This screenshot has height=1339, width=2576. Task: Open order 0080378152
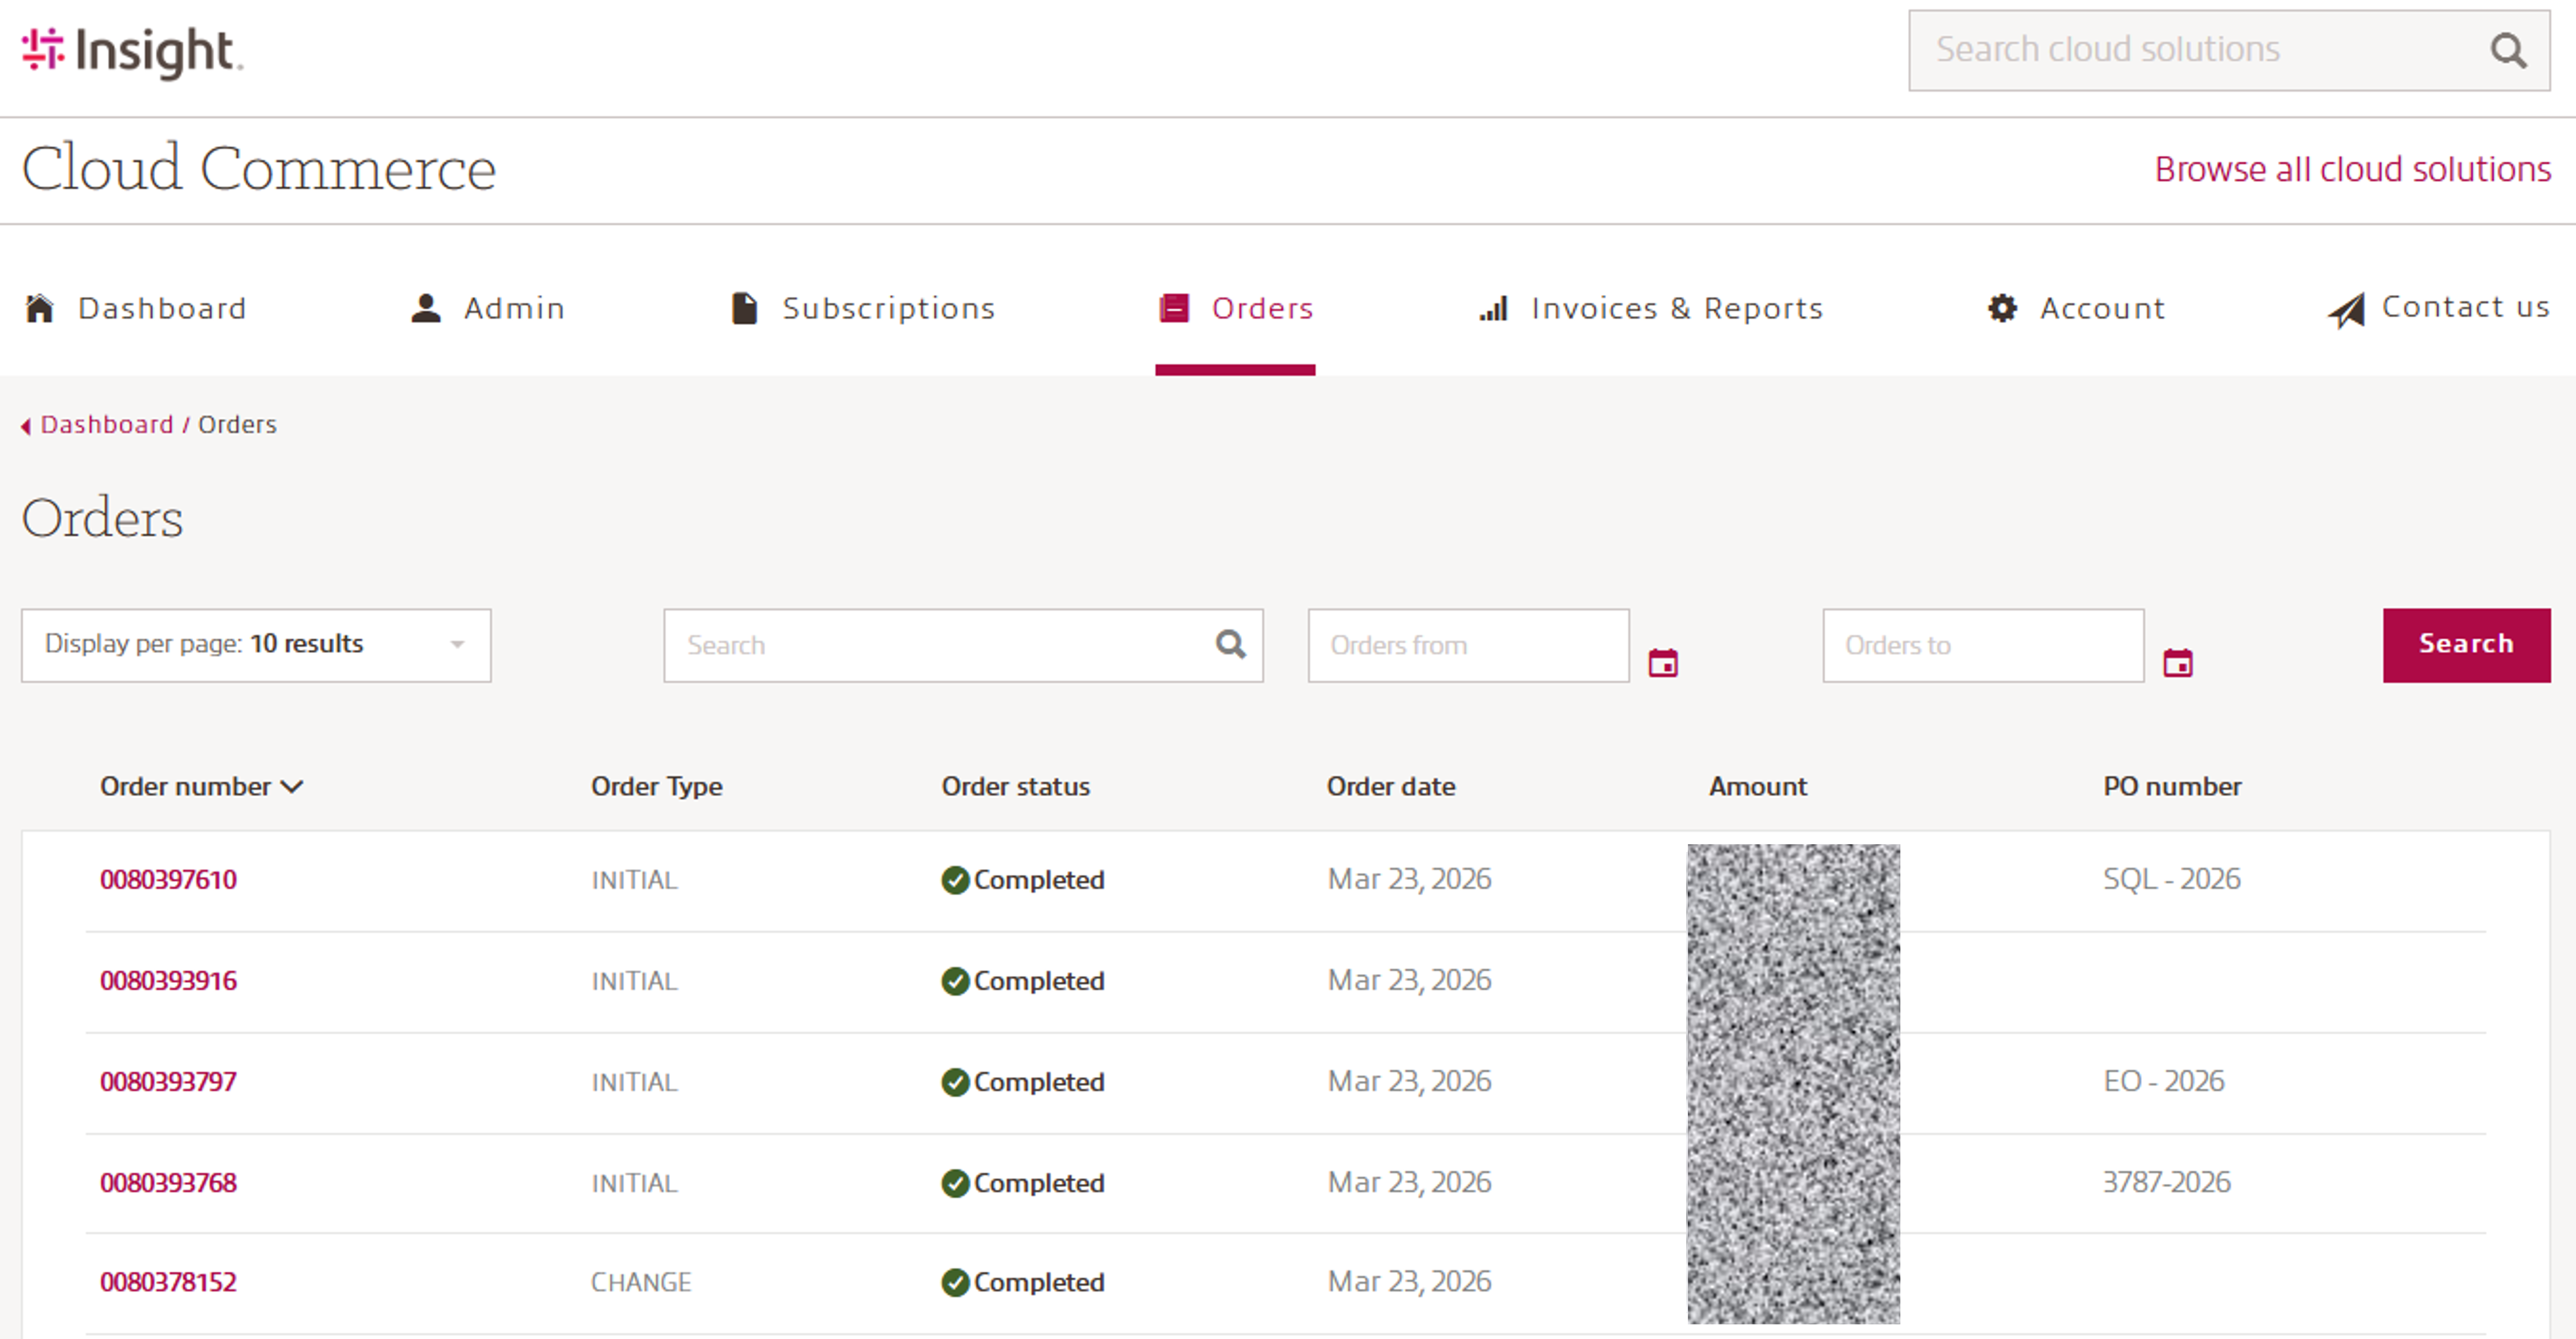168,1282
